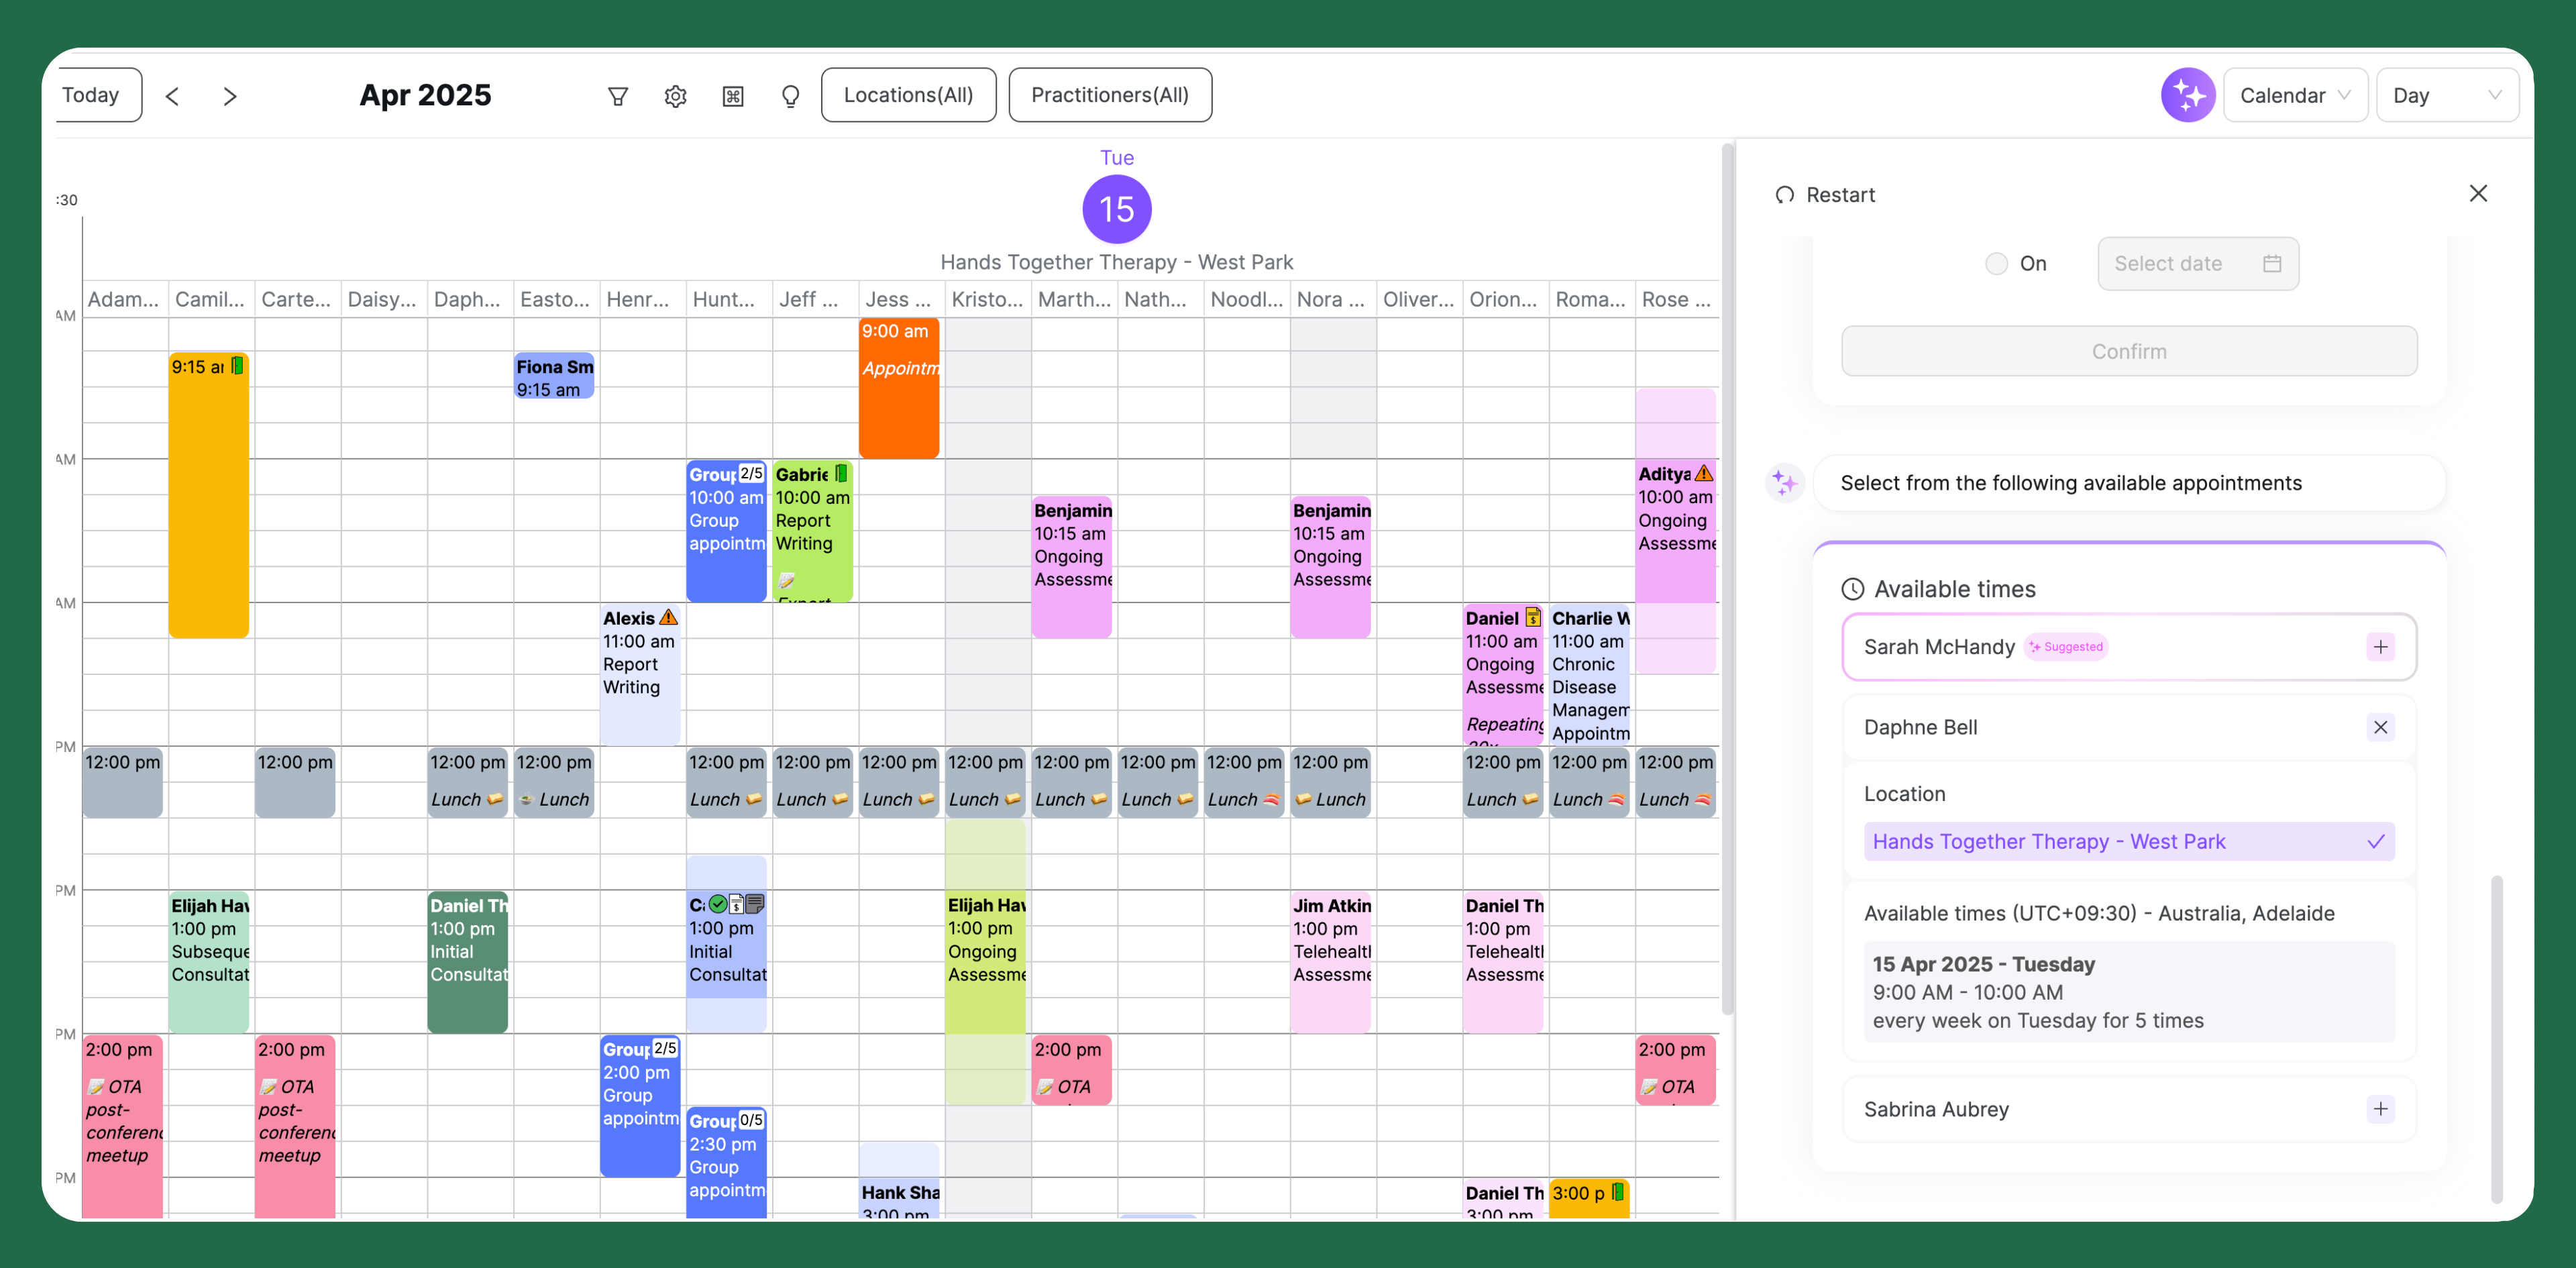Open calendar settings gear
The image size is (2576, 1268).
(676, 96)
